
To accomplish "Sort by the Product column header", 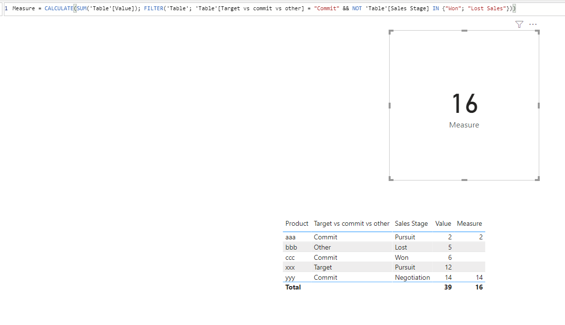I will click(x=296, y=224).
